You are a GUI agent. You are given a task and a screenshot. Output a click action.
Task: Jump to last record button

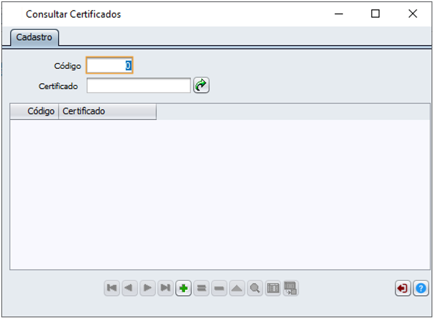pos(165,288)
